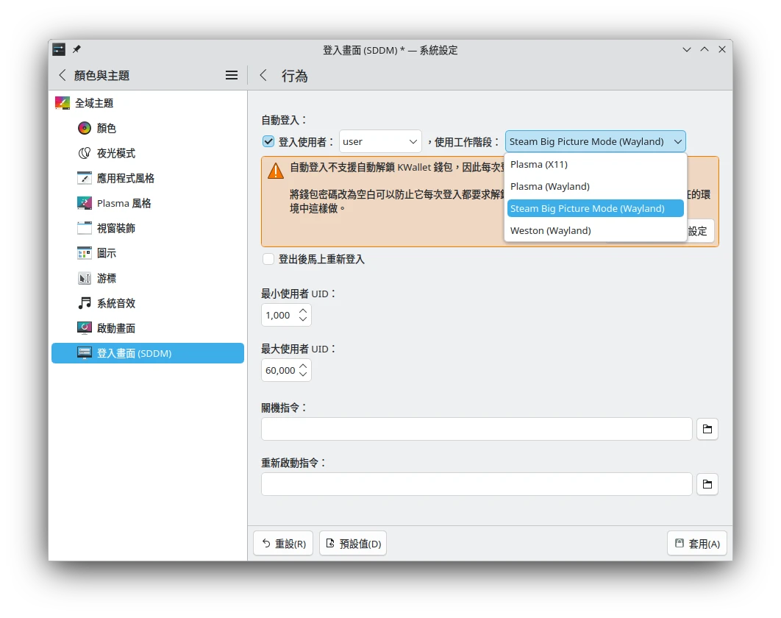
Task: Open the 顏色 (Colors) settings icon
Action: 85,128
